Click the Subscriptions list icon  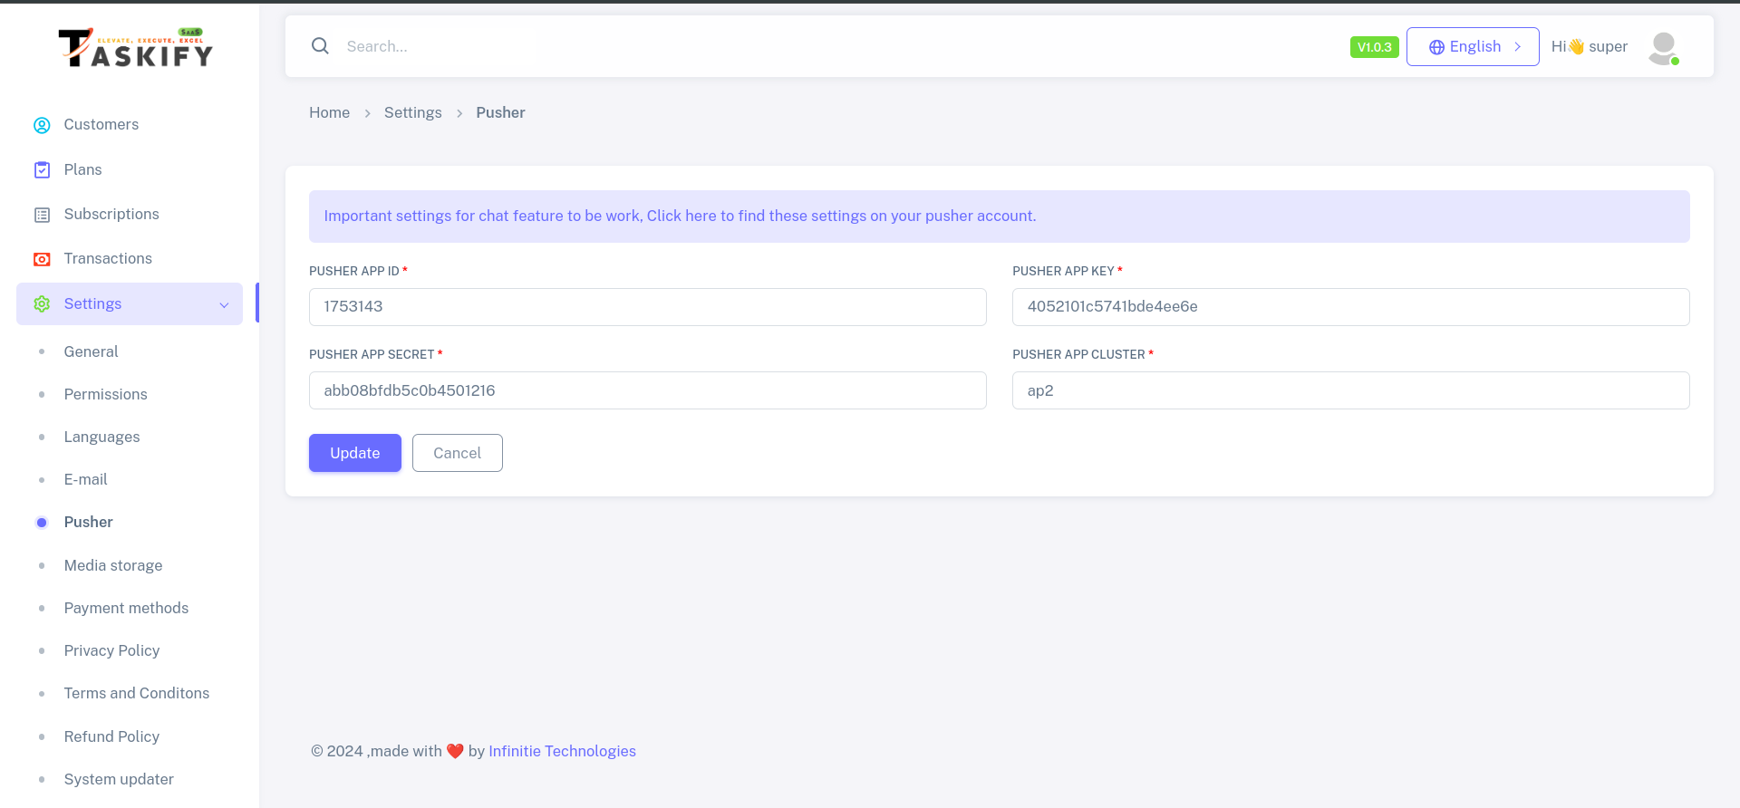(42, 215)
